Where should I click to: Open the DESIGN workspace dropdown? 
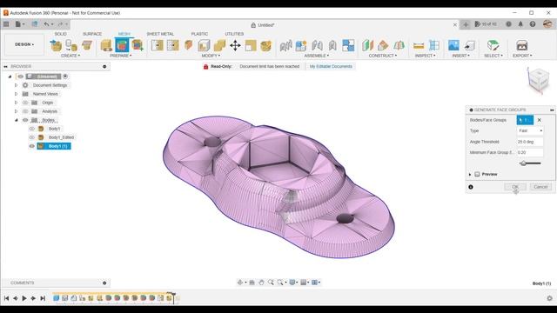pos(24,44)
